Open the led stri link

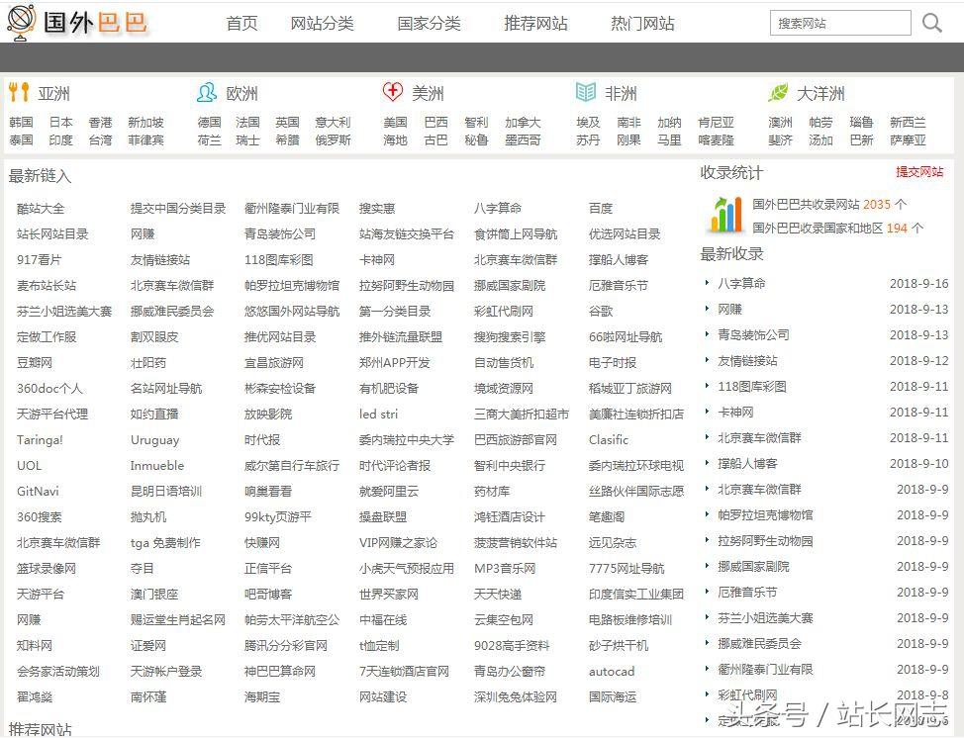click(378, 415)
